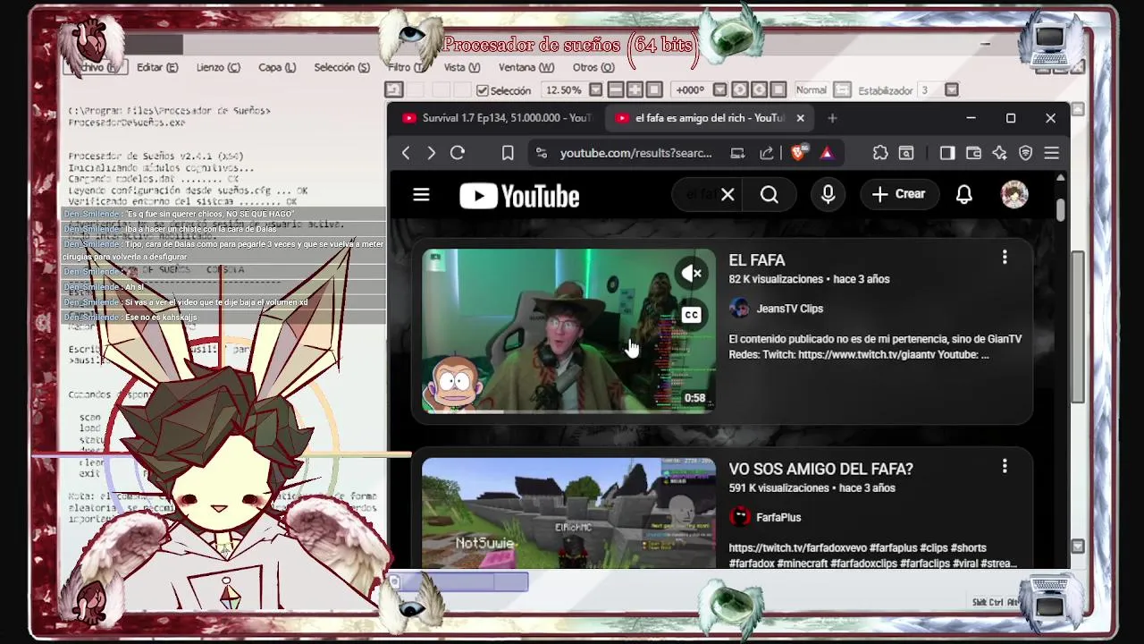Open the 12.50% zoom dropdown arrow

(594, 90)
